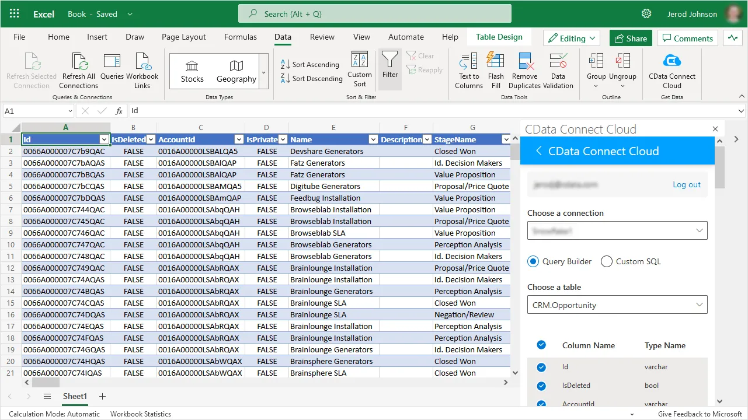Switch to Custom SQL mode

coord(606,261)
